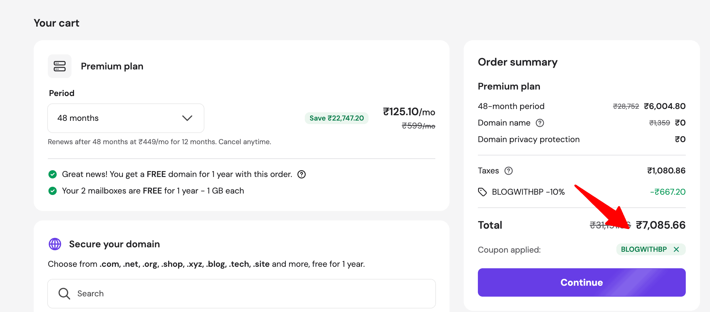Click the taxes amount ₹1,080.86

666,171
